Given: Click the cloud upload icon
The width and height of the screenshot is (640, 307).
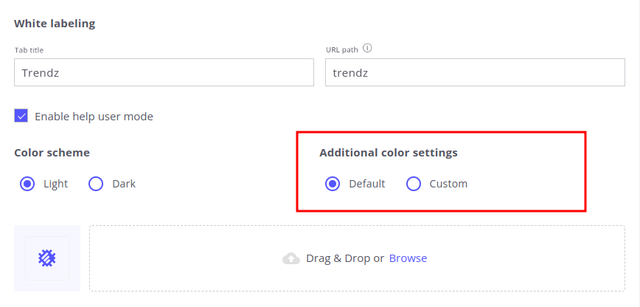Looking at the screenshot, I should coord(291,258).
